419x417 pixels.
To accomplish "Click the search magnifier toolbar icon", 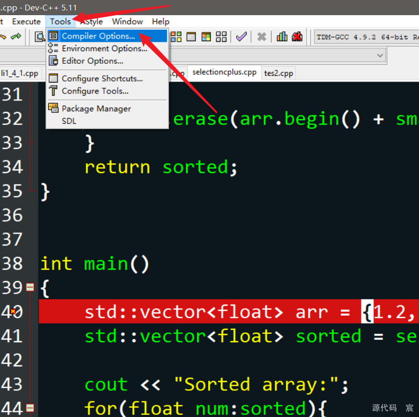I will [40, 37].
